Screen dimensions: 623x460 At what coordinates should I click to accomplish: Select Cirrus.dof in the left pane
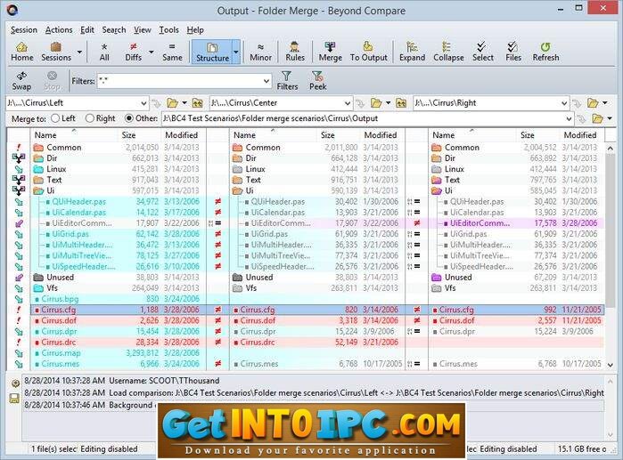click(59, 320)
